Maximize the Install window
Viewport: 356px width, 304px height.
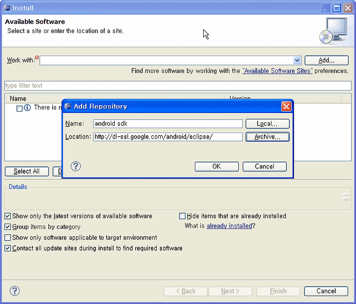tap(337, 8)
